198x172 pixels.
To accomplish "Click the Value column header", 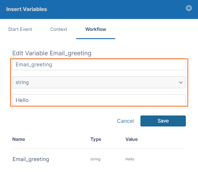I will (x=132, y=139).
